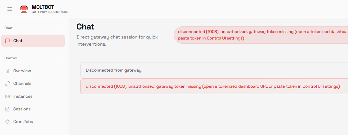Viewport: 348px width, 135px height.
Task: Click the red Moltbot lobster logo
Action: pos(24,9)
